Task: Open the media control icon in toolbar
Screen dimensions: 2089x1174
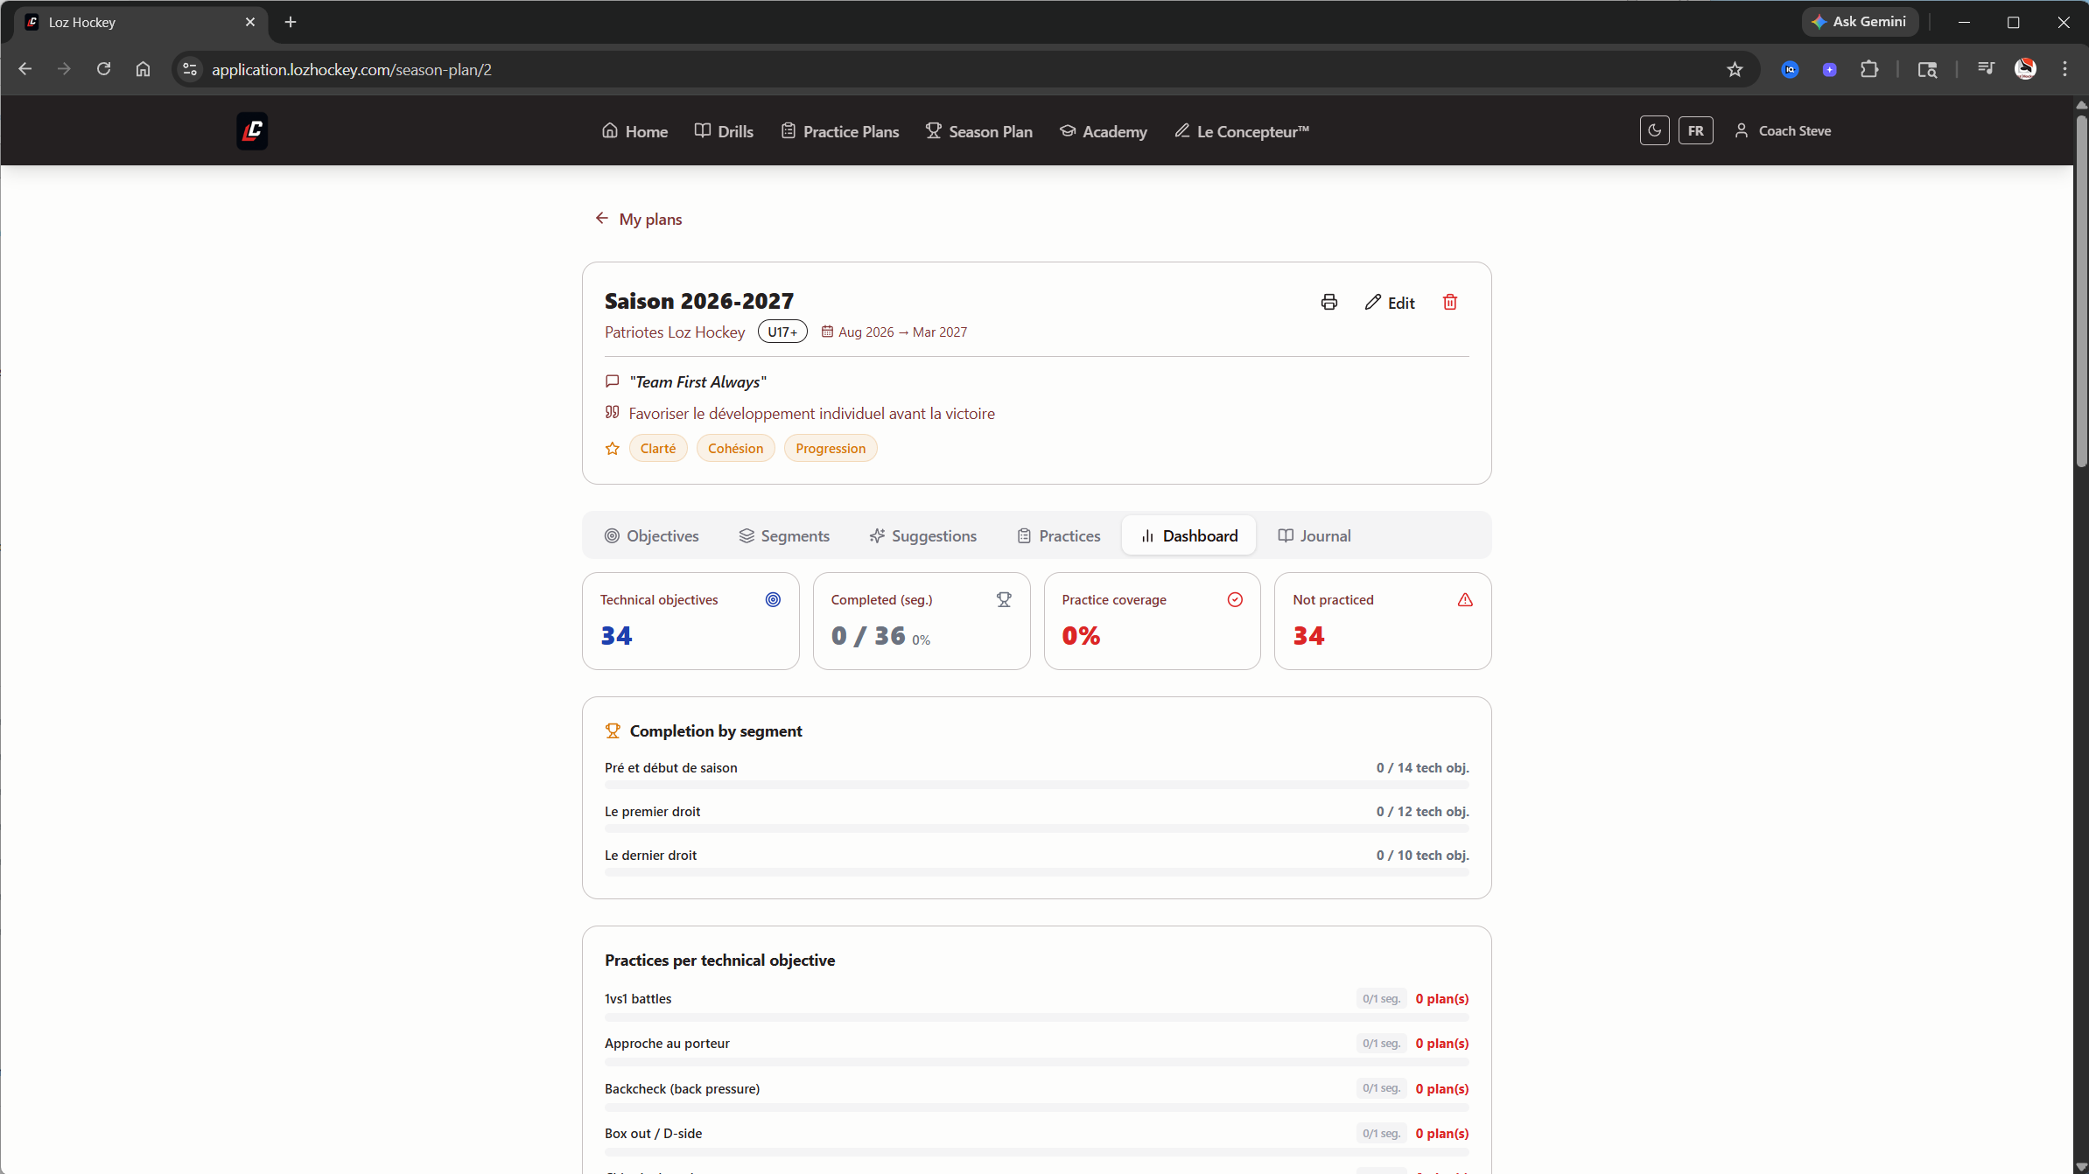Action: (x=1986, y=69)
